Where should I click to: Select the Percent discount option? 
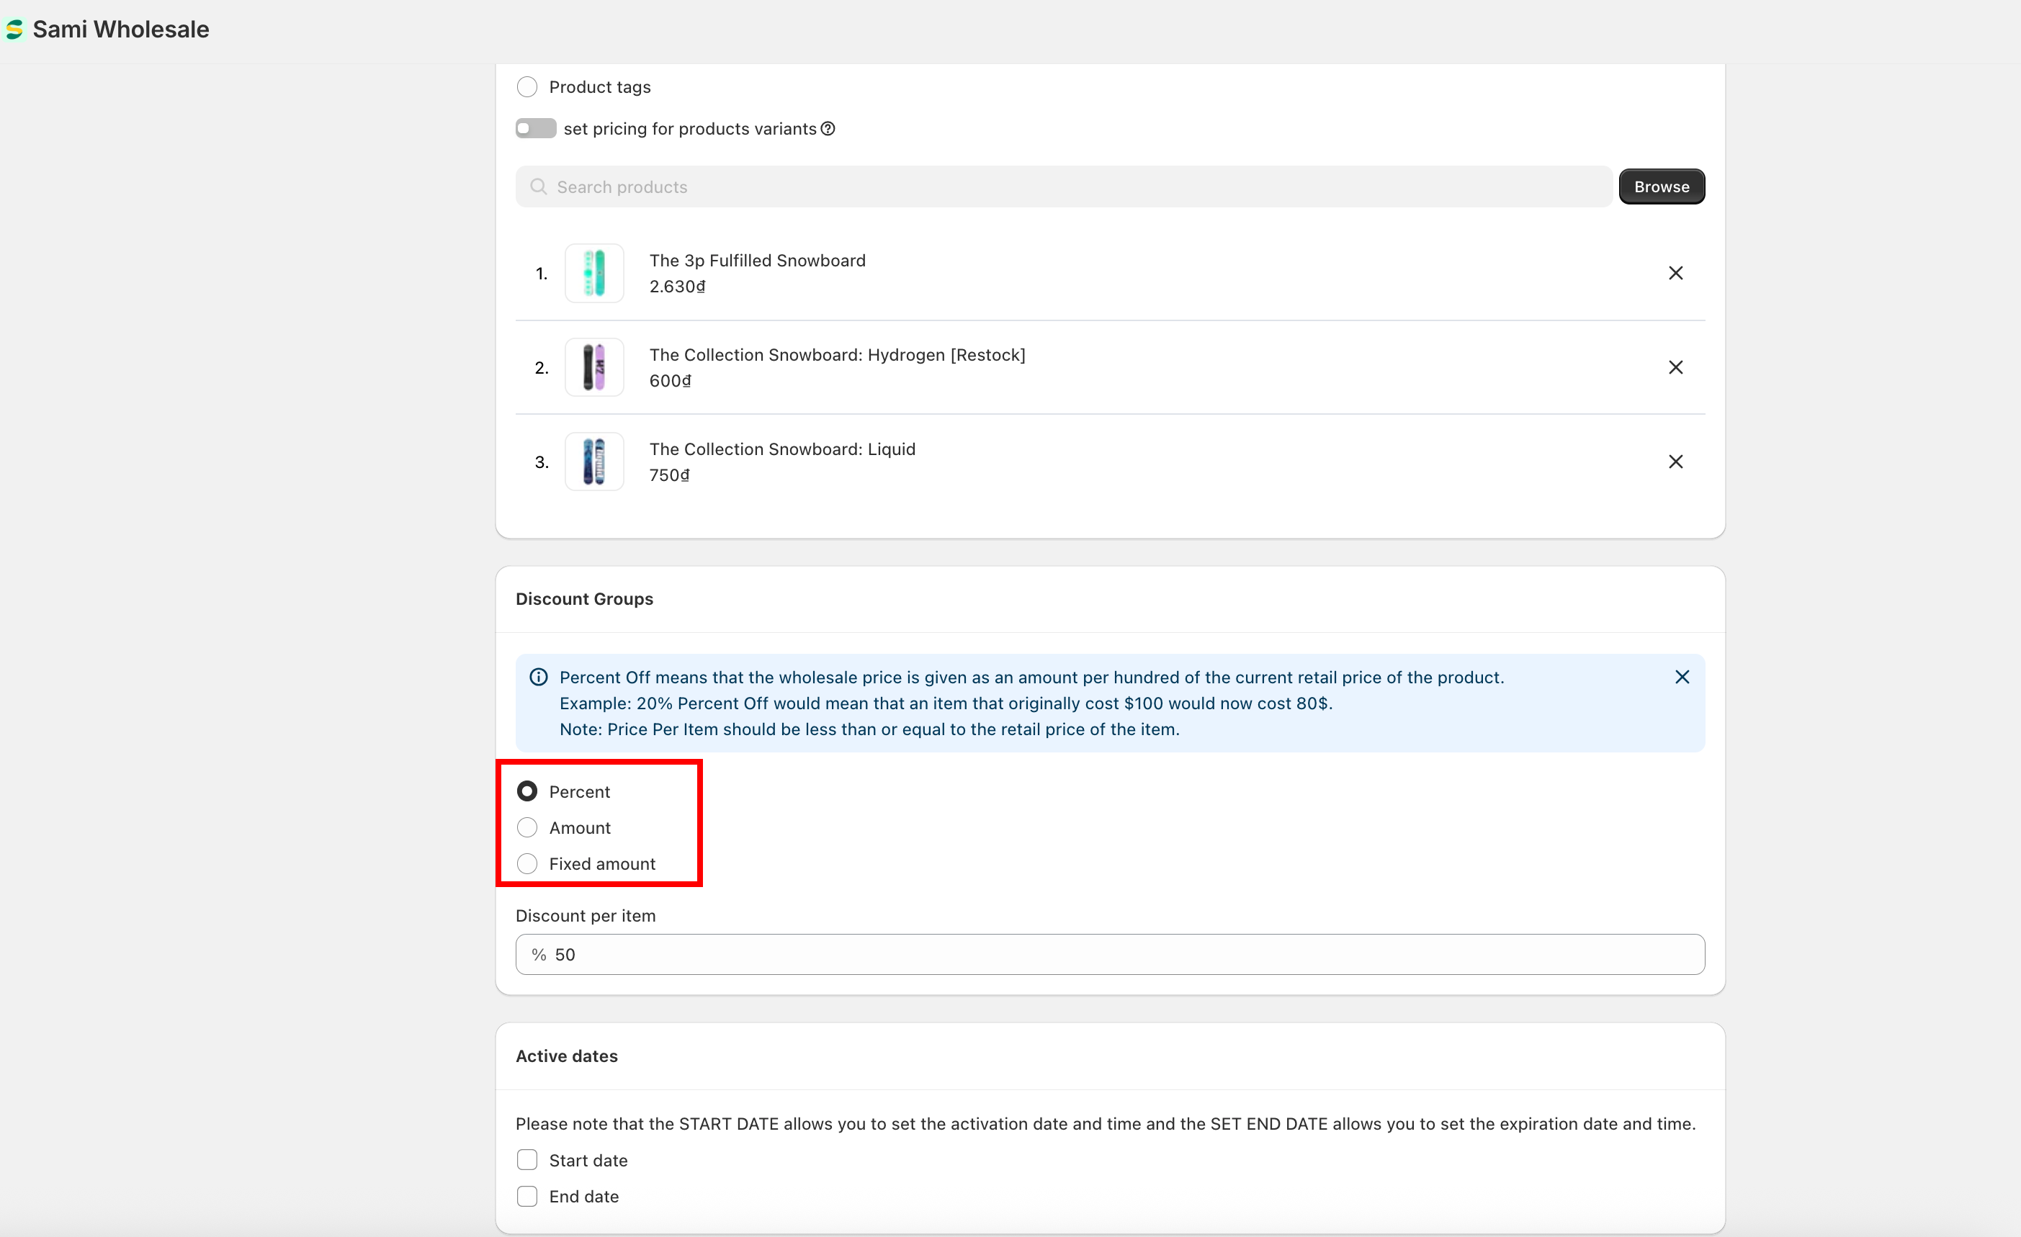pos(527,792)
